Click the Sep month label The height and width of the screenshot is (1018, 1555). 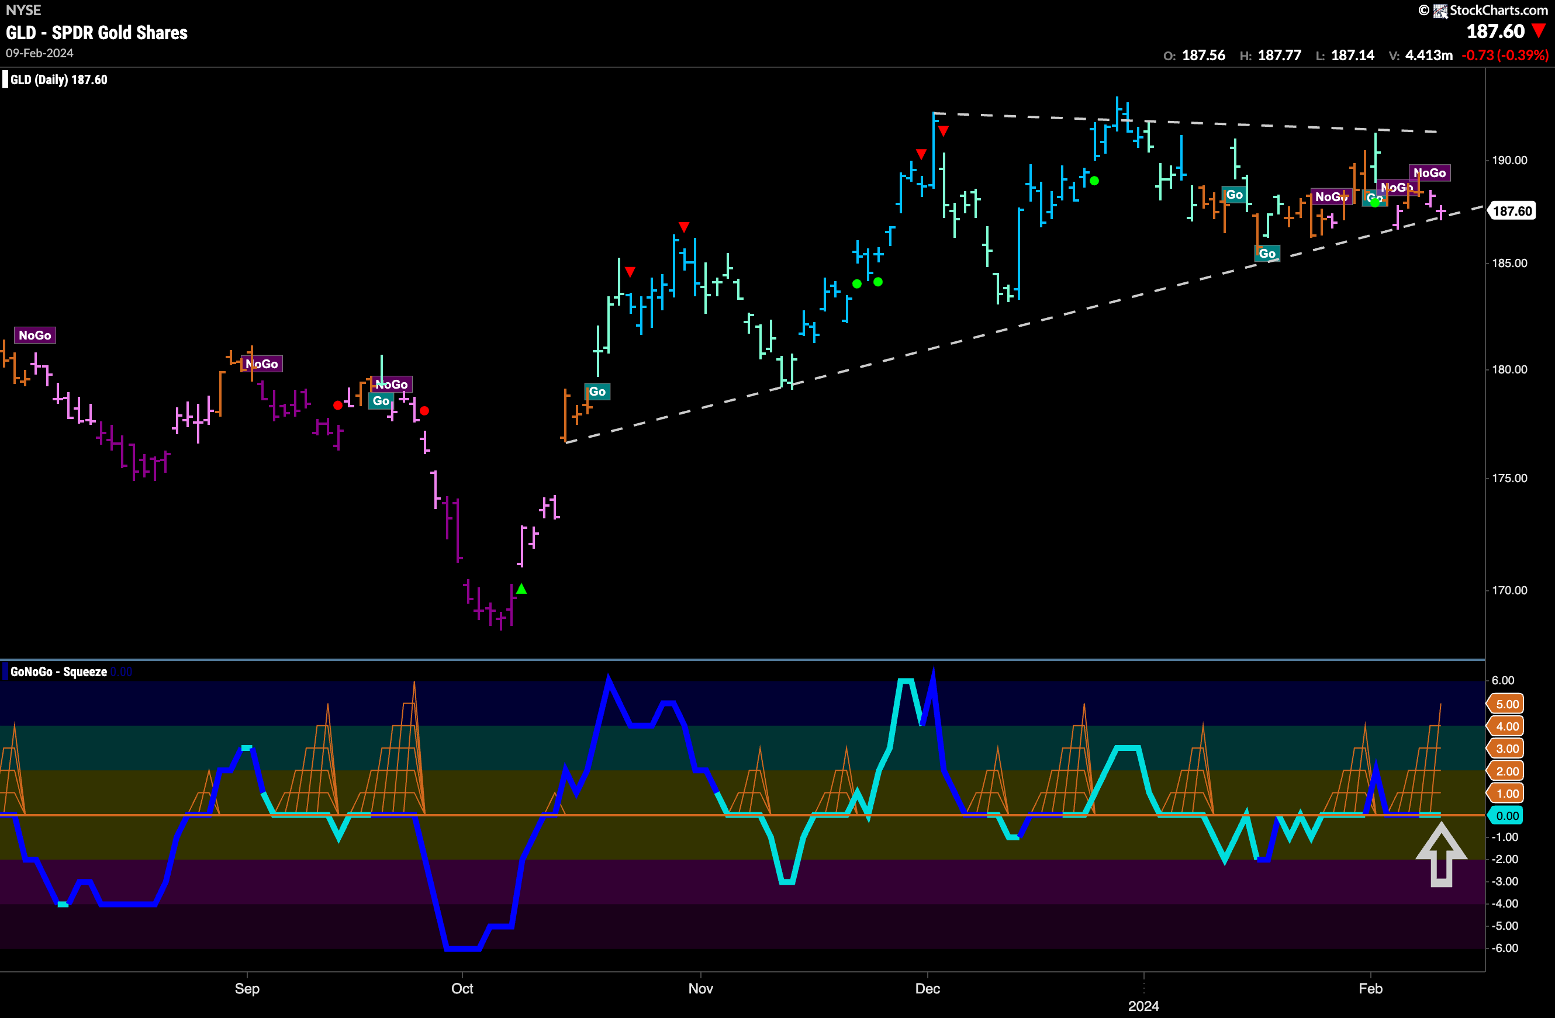[247, 988]
